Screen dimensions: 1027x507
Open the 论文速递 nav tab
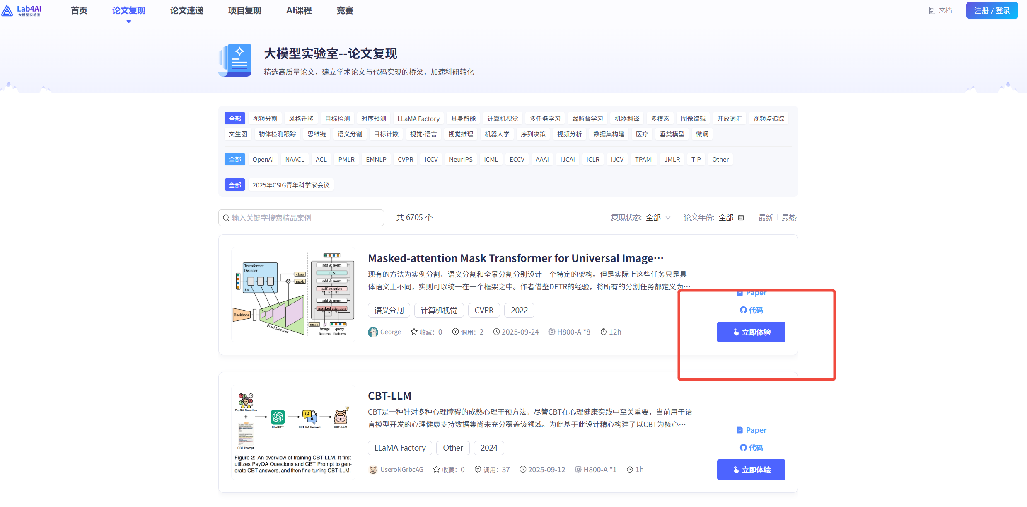pyautogui.click(x=186, y=10)
